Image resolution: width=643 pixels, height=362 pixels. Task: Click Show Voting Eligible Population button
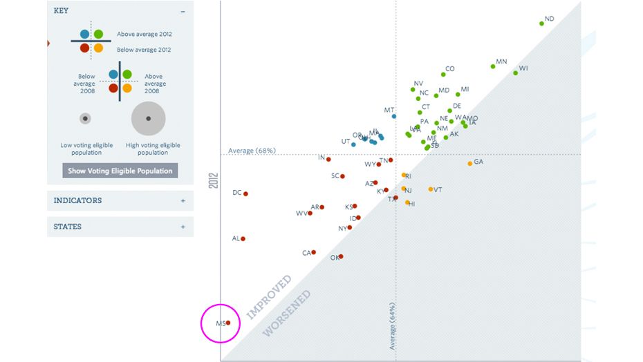120,171
